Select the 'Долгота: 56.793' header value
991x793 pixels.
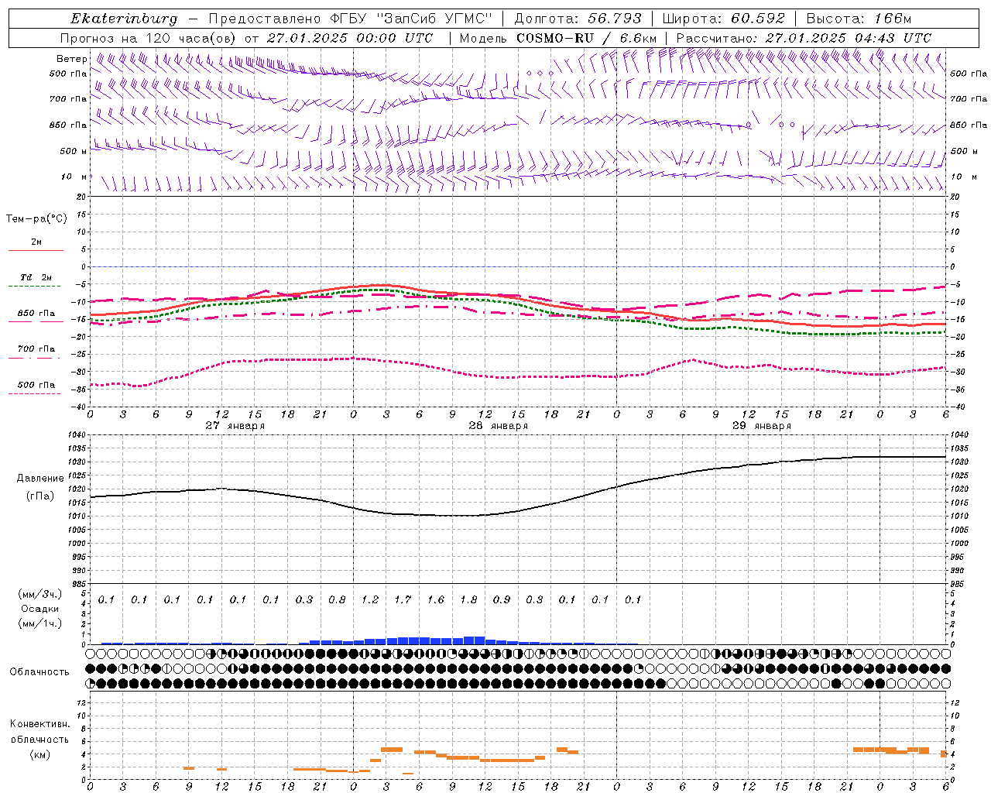tap(578, 19)
